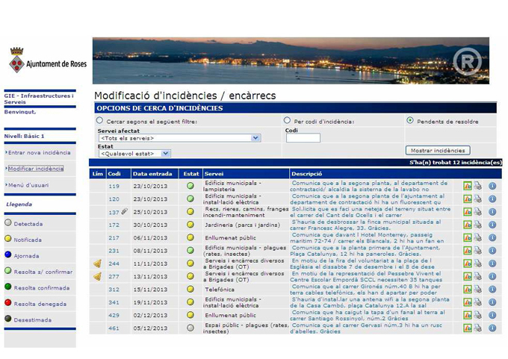Click the bell icon on row 244

coord(97,263)
